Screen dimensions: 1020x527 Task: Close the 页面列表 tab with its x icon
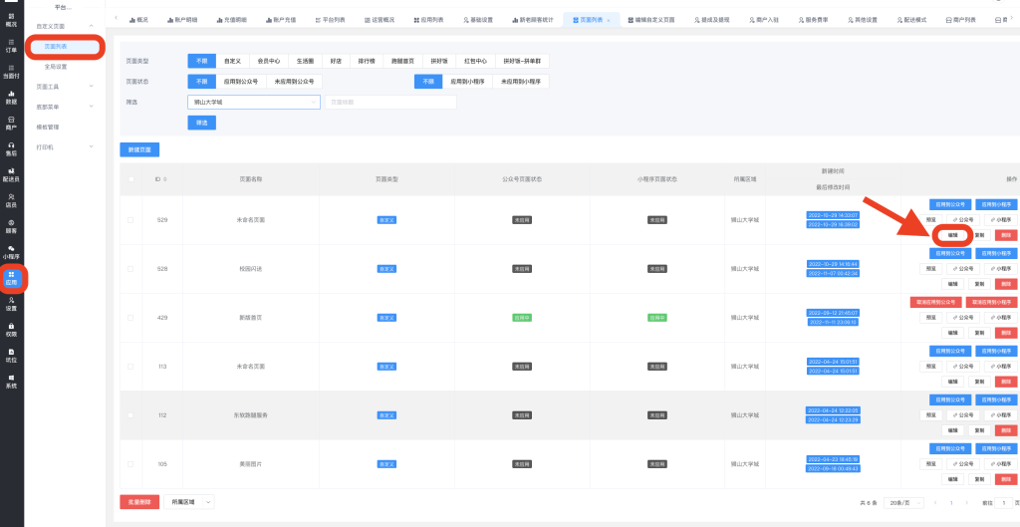[x=609, y=20]
